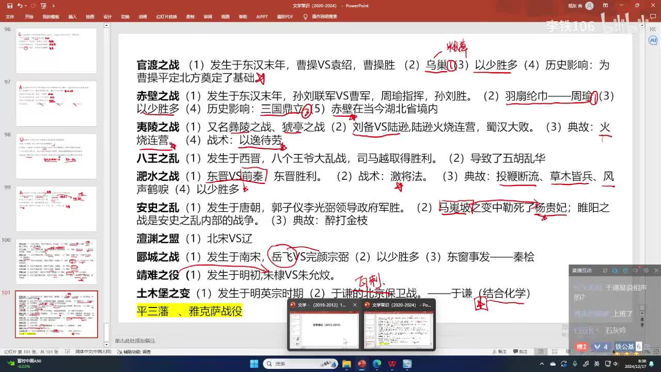The height and width of the screenshot is (372, 661).
Task: Open the 录制 ribbon tab
Action: coord(190,17)
